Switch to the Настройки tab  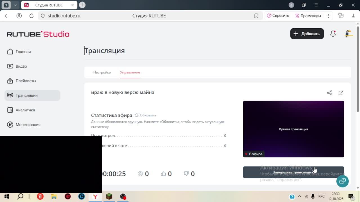click(102, 72)
